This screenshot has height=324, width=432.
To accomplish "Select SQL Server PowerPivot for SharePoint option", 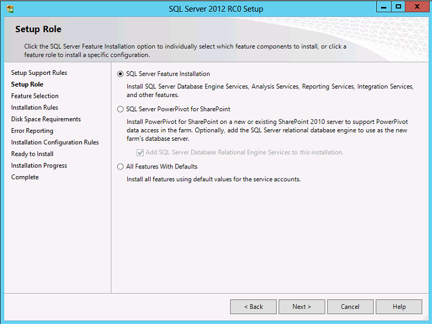I will [120, 109].
